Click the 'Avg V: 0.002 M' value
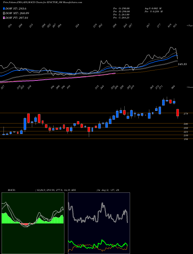 [153, 8]
